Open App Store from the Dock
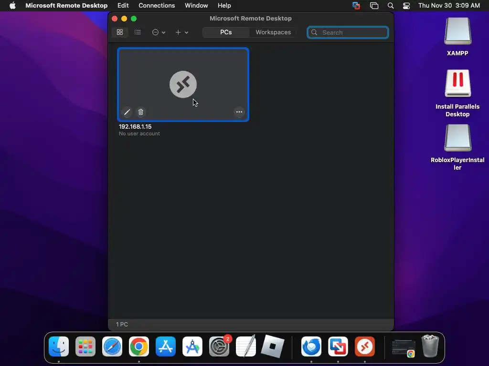The image size is (489, 366). 166,346
